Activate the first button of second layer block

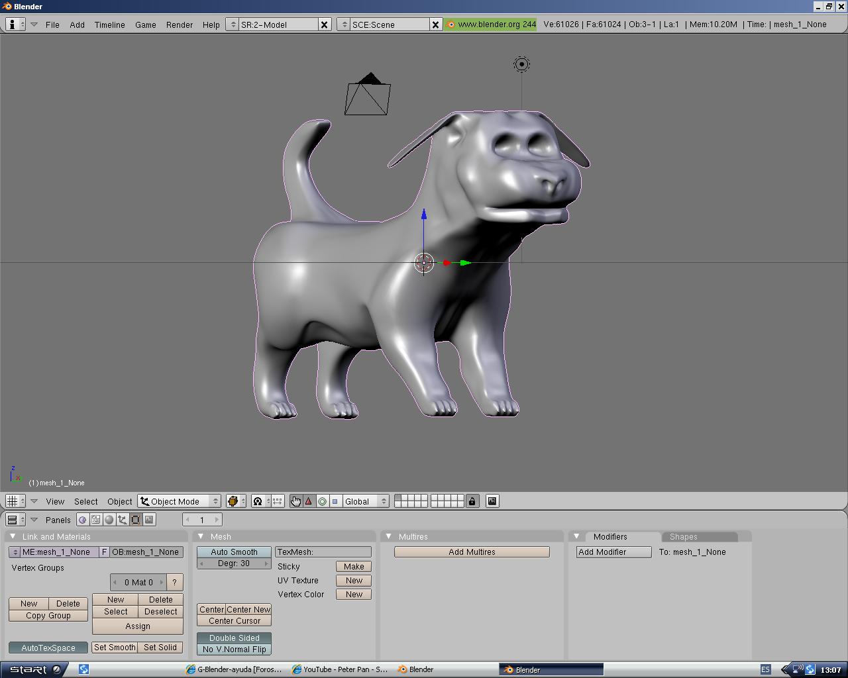(435, 498)
